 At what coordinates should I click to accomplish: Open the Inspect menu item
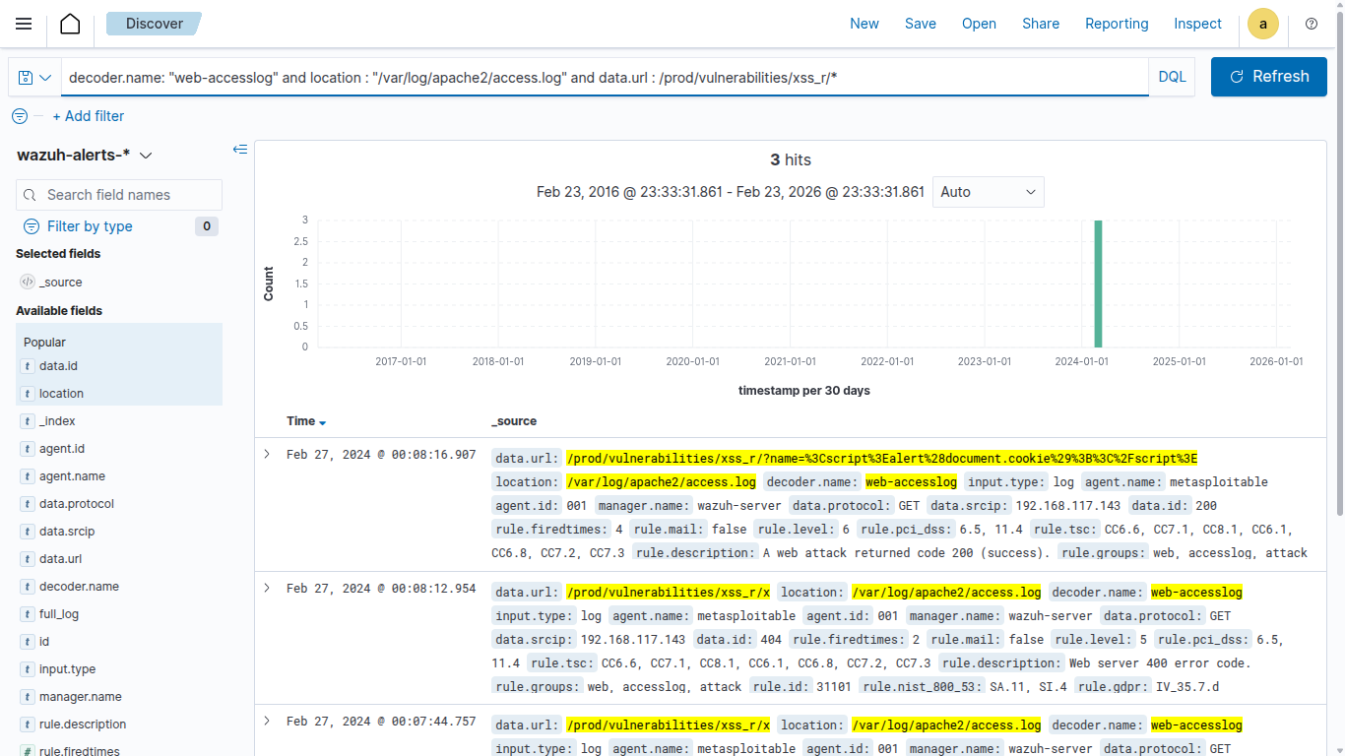[1197, 24]
